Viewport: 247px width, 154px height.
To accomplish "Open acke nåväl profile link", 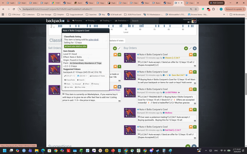I will pyautogui.click(x=93, y=40).
